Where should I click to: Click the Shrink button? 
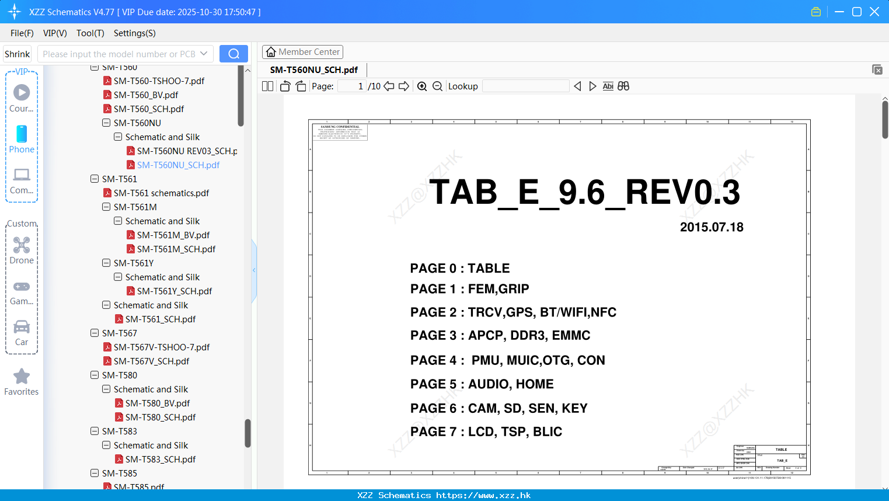18,54
